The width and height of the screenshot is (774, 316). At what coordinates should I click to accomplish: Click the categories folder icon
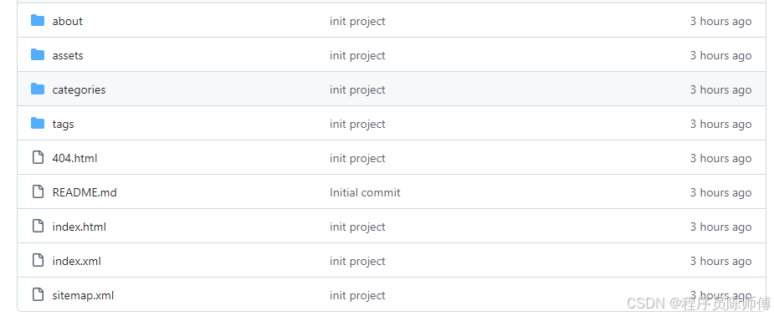coord(38,89)
